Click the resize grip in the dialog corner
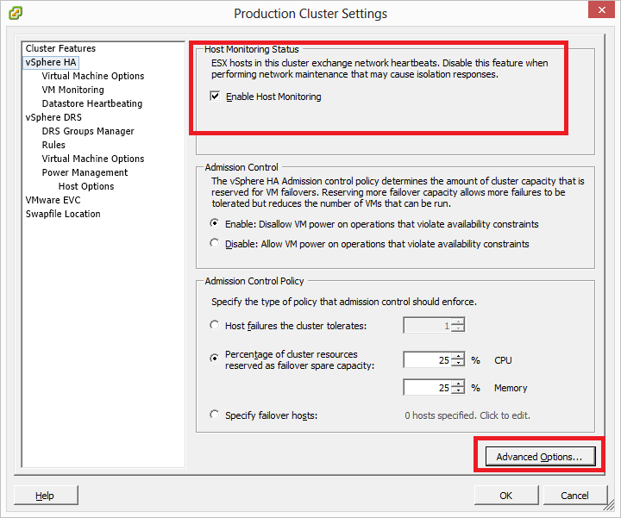 [x=608, y=506]
